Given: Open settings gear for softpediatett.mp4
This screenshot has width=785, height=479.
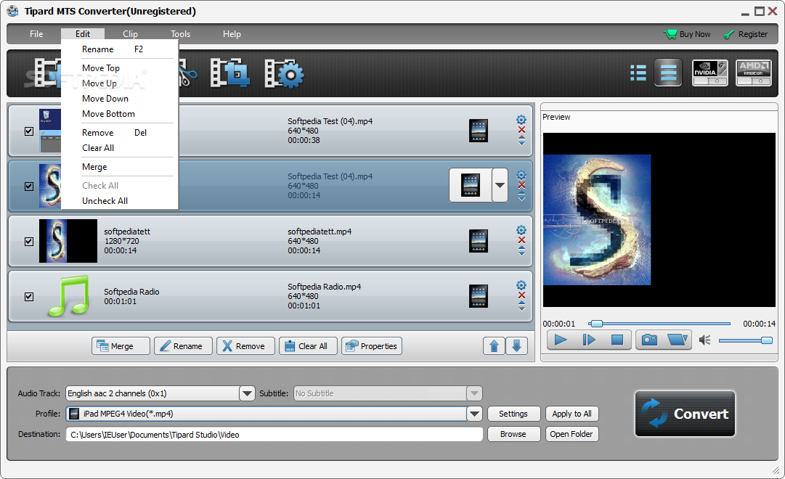Looking at the screenshot, I should (x=521, y=230).
